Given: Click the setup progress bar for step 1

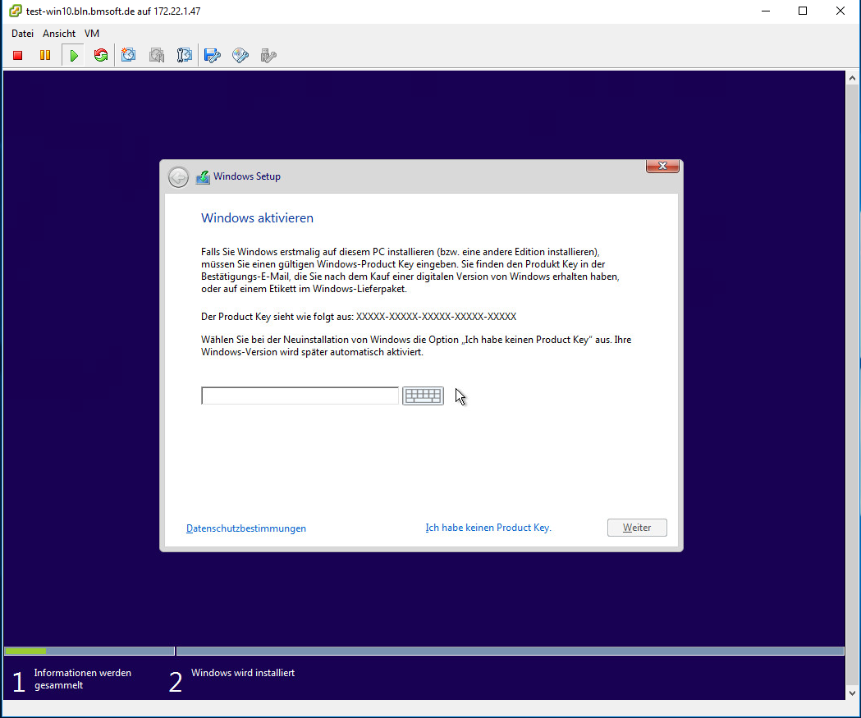Looking at the screenshot, I should (x=89, y=651).
